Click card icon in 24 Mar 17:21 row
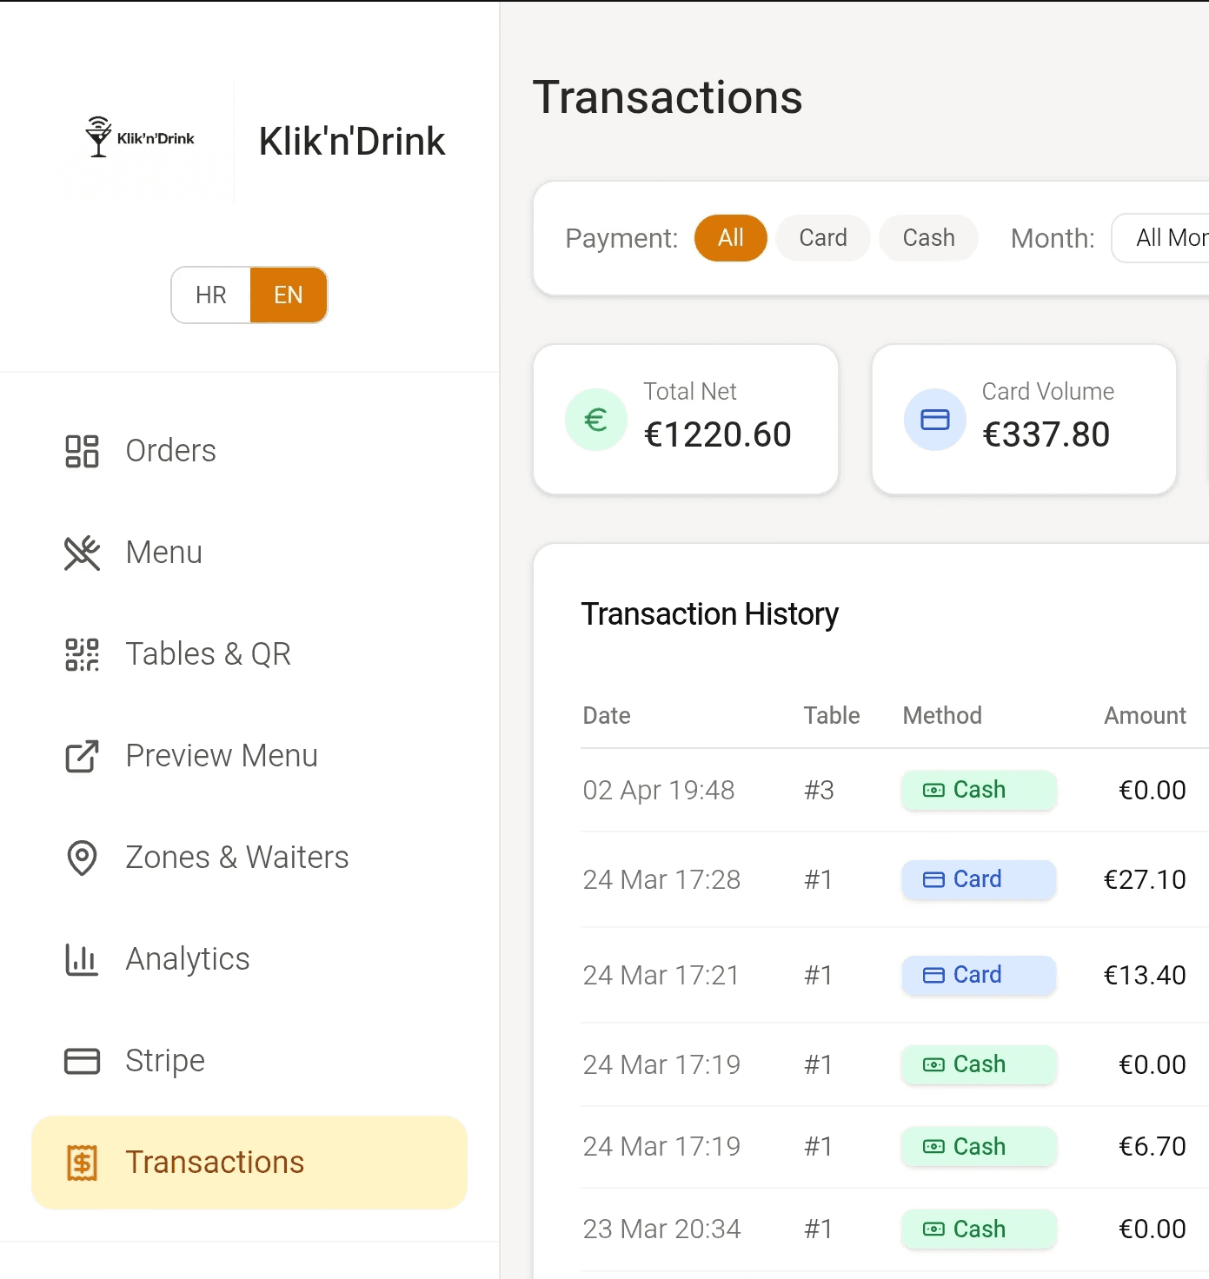The image size is (1209, 1279). (933, 975)
